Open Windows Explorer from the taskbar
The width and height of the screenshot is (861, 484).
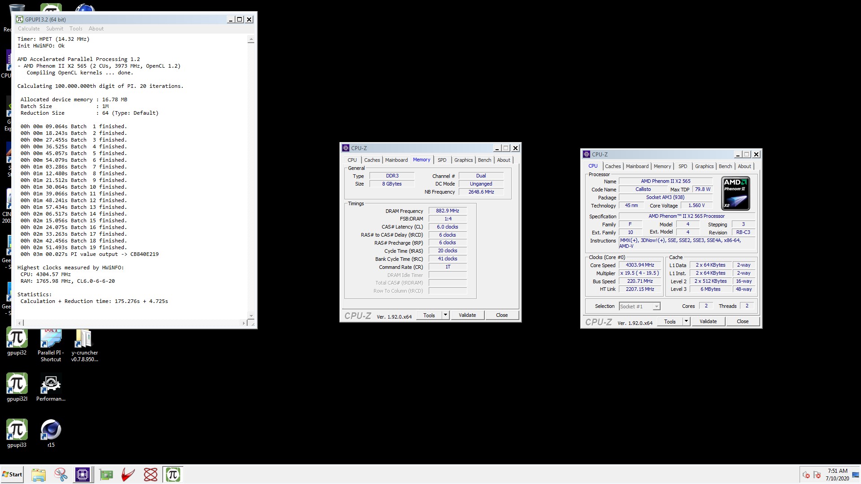pyautogui.click(x=39, y=475)
